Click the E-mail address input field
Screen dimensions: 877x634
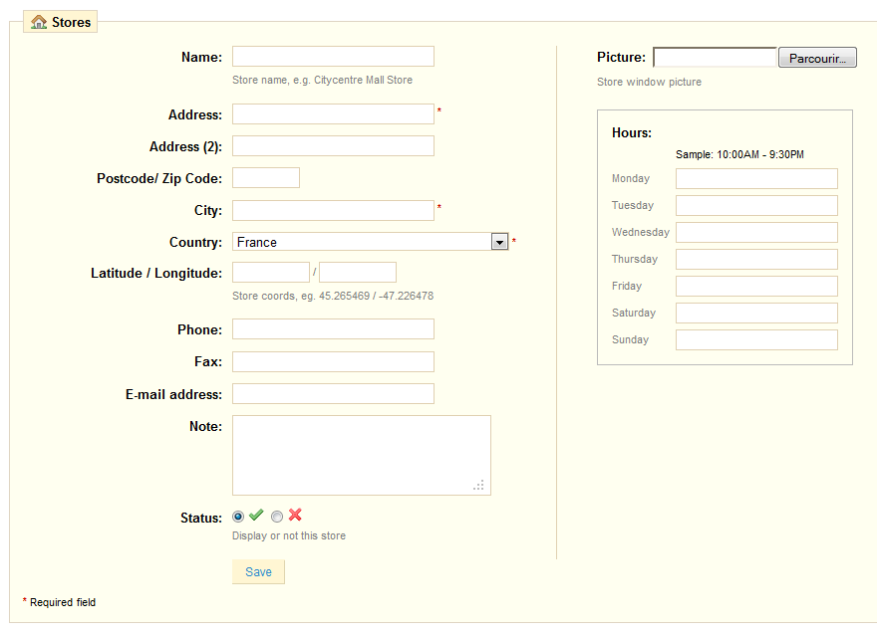(x=333, y=393)
